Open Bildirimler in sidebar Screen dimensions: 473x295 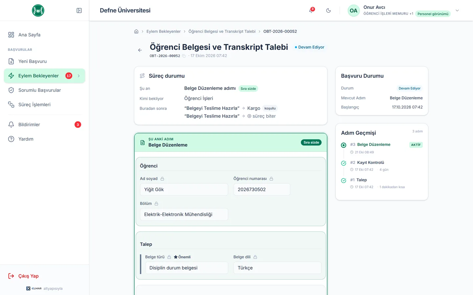(45, 125)
